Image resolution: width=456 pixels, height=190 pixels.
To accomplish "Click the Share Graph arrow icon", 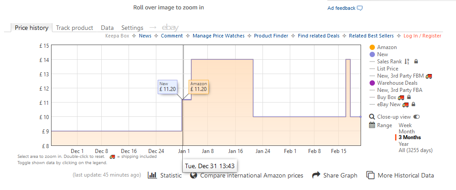I will 316,175.
